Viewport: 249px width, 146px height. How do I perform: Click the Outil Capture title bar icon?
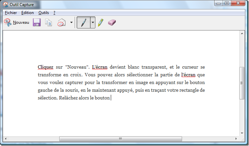(6, 5)
